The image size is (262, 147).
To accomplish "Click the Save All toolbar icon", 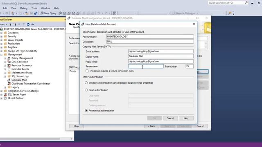I will tap(36, 13).
